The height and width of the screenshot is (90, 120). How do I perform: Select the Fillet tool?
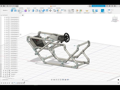coord(37,10)
